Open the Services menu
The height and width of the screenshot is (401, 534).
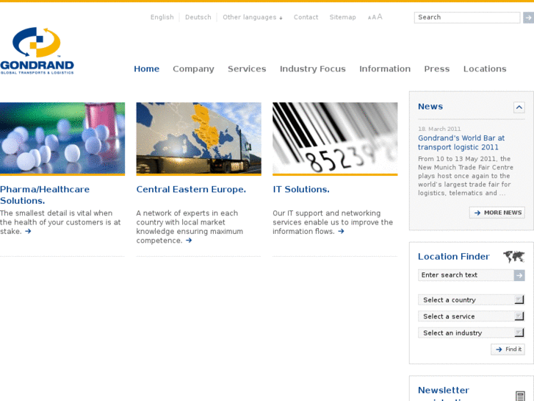pos(247,69)
